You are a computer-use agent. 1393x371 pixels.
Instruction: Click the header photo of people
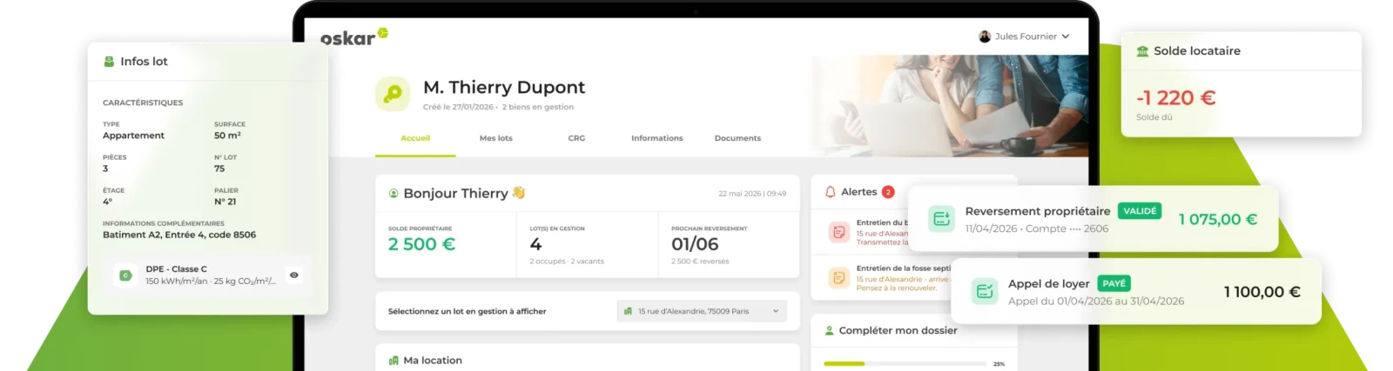(950, 105)
